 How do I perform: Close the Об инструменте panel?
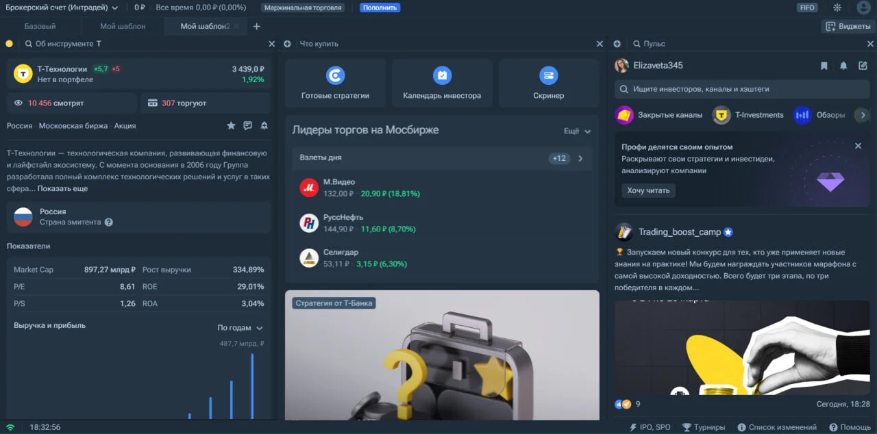[x=271, y=44]
